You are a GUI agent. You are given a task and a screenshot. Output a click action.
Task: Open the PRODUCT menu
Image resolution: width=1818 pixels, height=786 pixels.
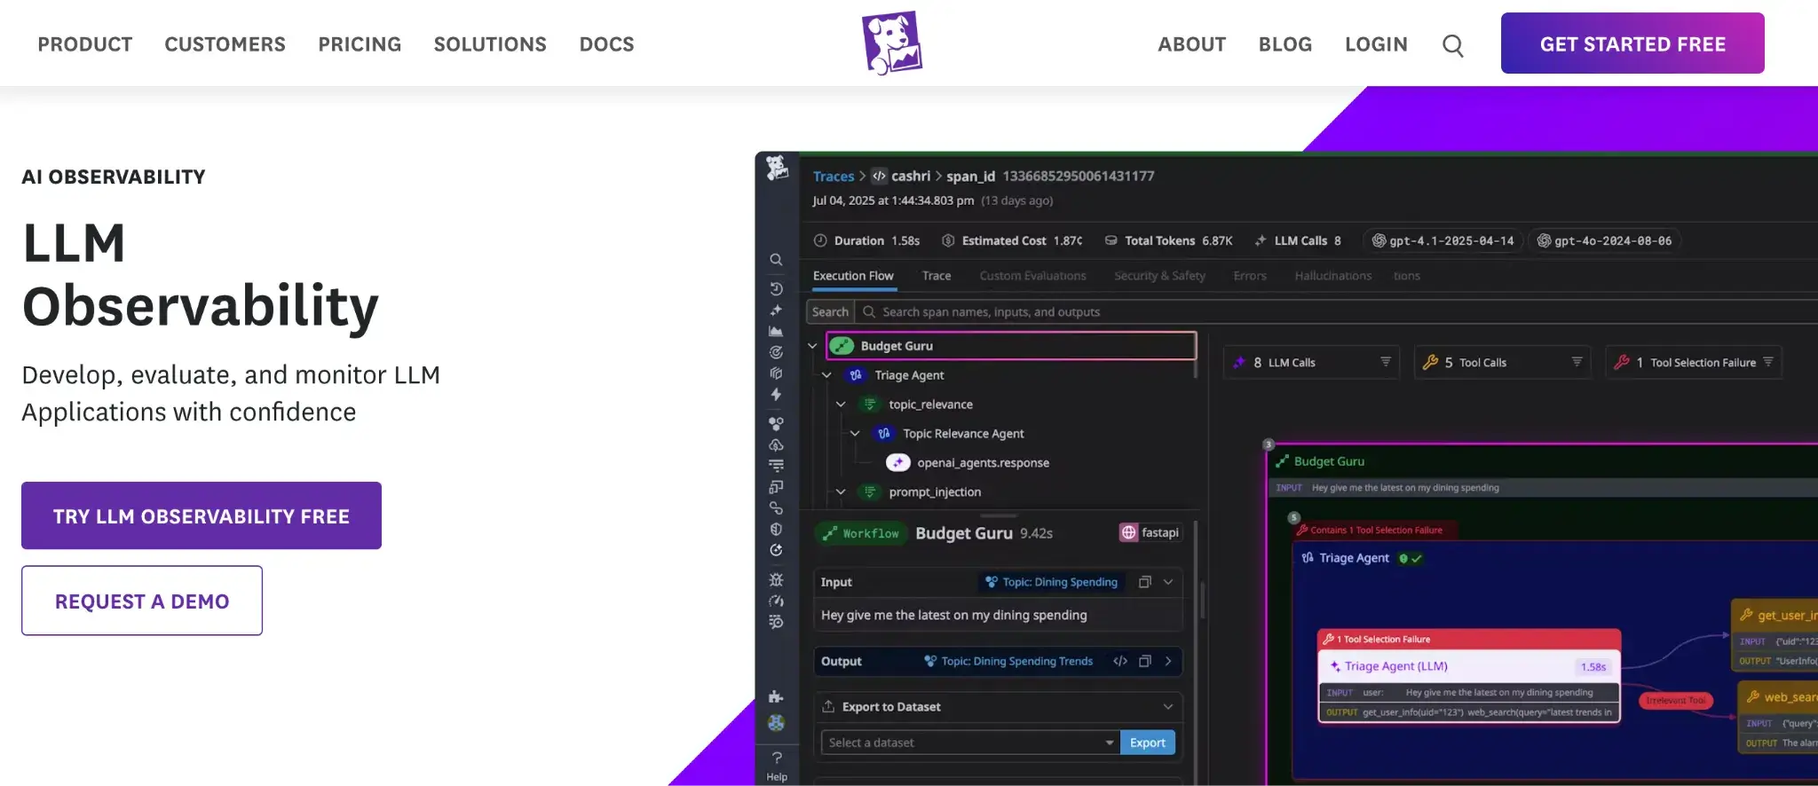(x=85, y=44)
